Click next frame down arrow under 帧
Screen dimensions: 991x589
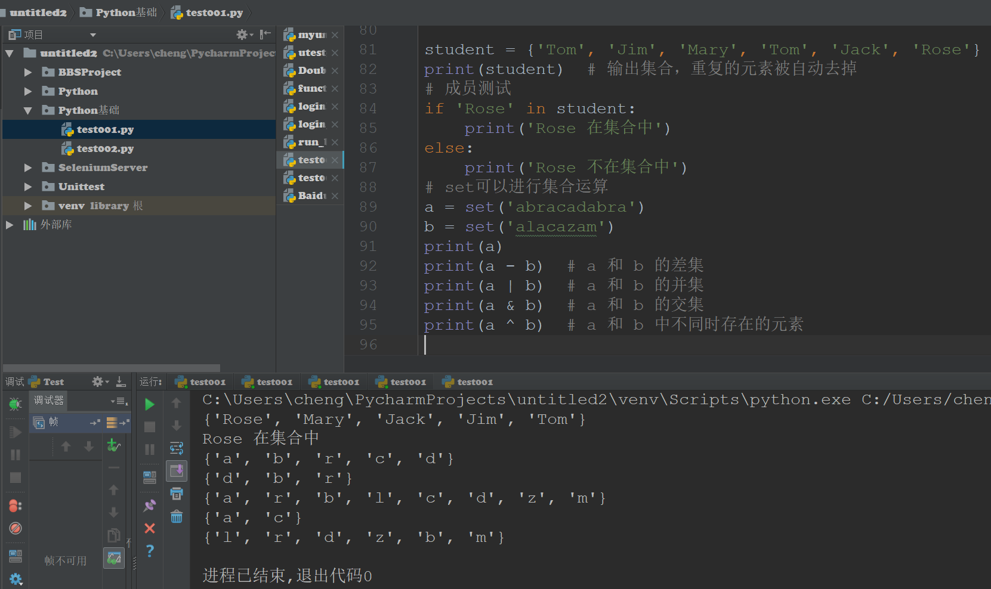pyautogui.click(x=88, y=446)
